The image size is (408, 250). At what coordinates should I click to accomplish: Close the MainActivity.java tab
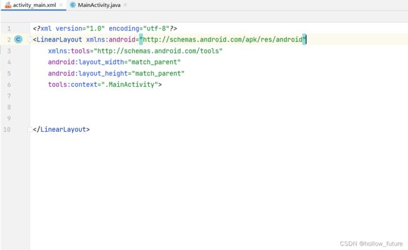pyautogui.click(x=125, y=5)
